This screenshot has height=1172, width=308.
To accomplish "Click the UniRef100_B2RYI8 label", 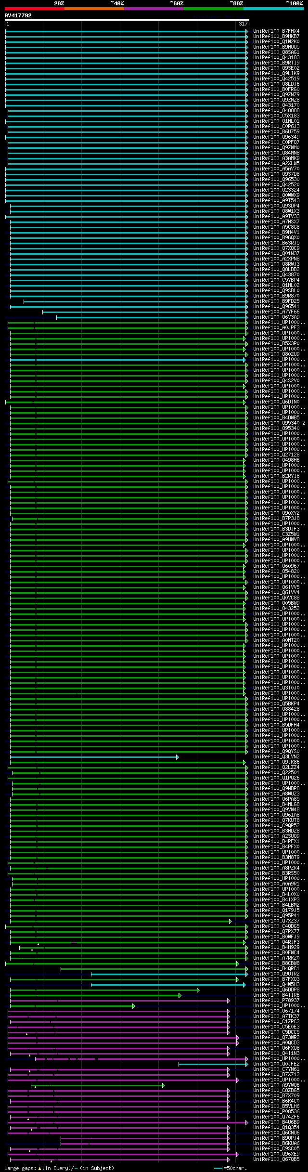I will pos(276,476).
